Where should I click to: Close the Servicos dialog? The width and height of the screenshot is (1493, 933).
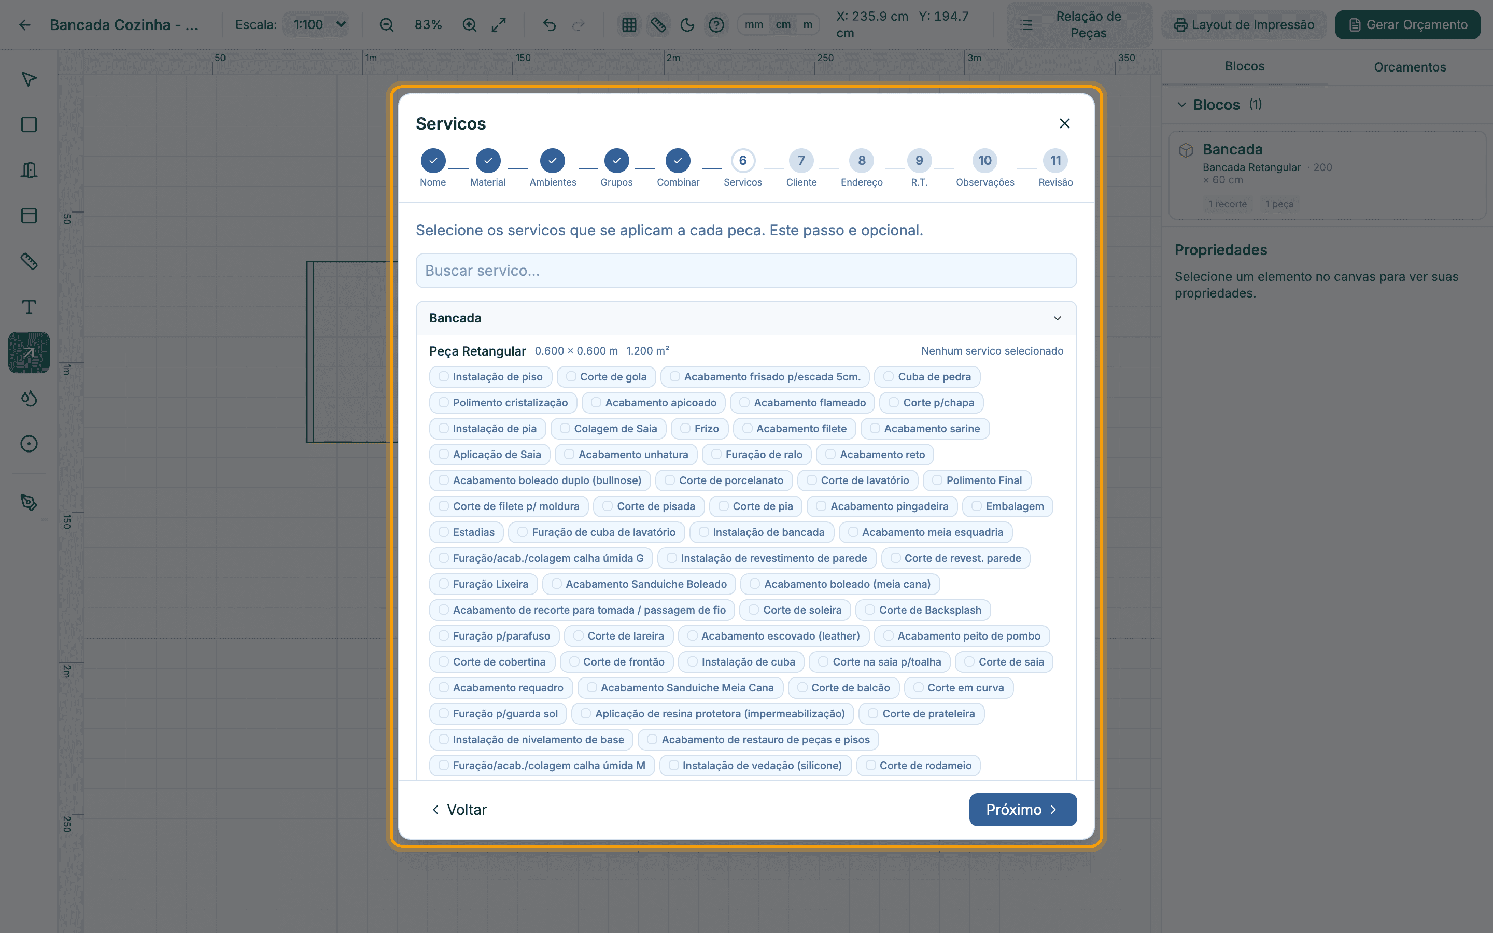pyautogui.click(x=1064, y=123)
